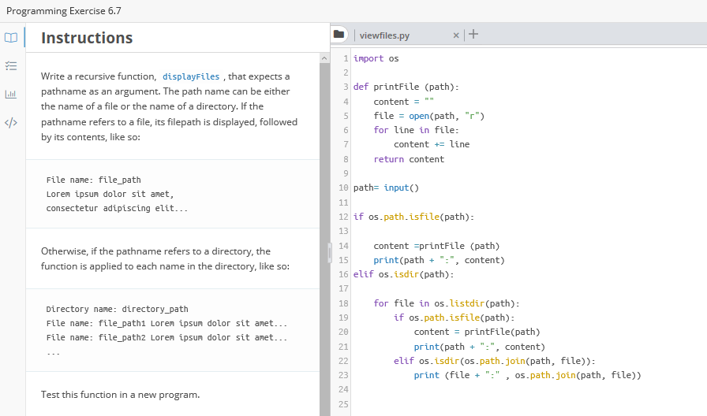Place cursor on 'content =printFile (path)' line 14
Image resolution: width=707 pixels, height=416 pixels.
click(x=436, y=247)
